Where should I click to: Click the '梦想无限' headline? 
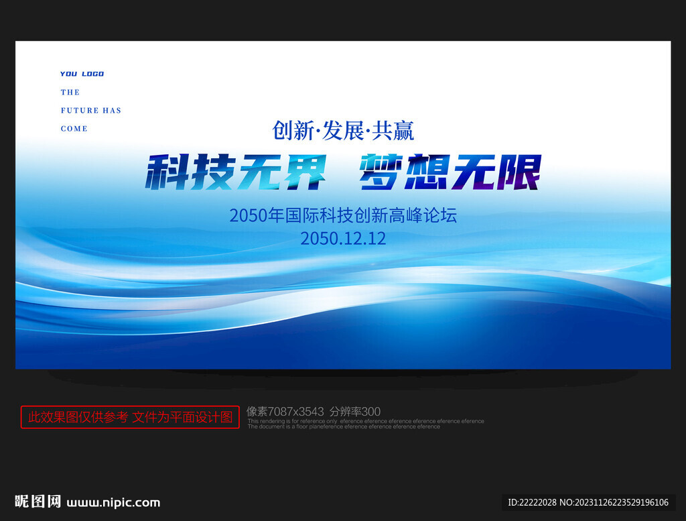click(451, 172)
